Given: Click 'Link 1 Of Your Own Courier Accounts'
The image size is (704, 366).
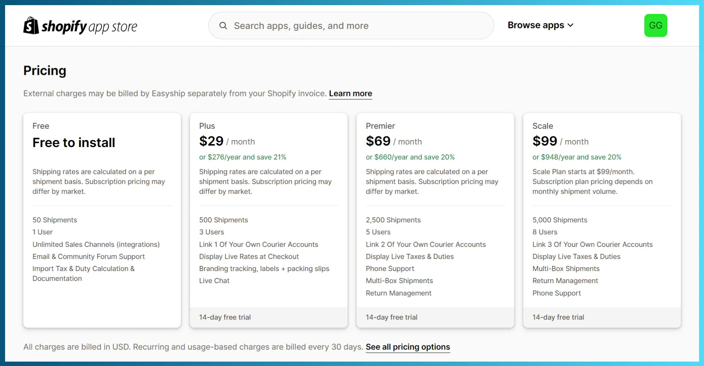Looking at the screenshot, I should pos(258,244).
